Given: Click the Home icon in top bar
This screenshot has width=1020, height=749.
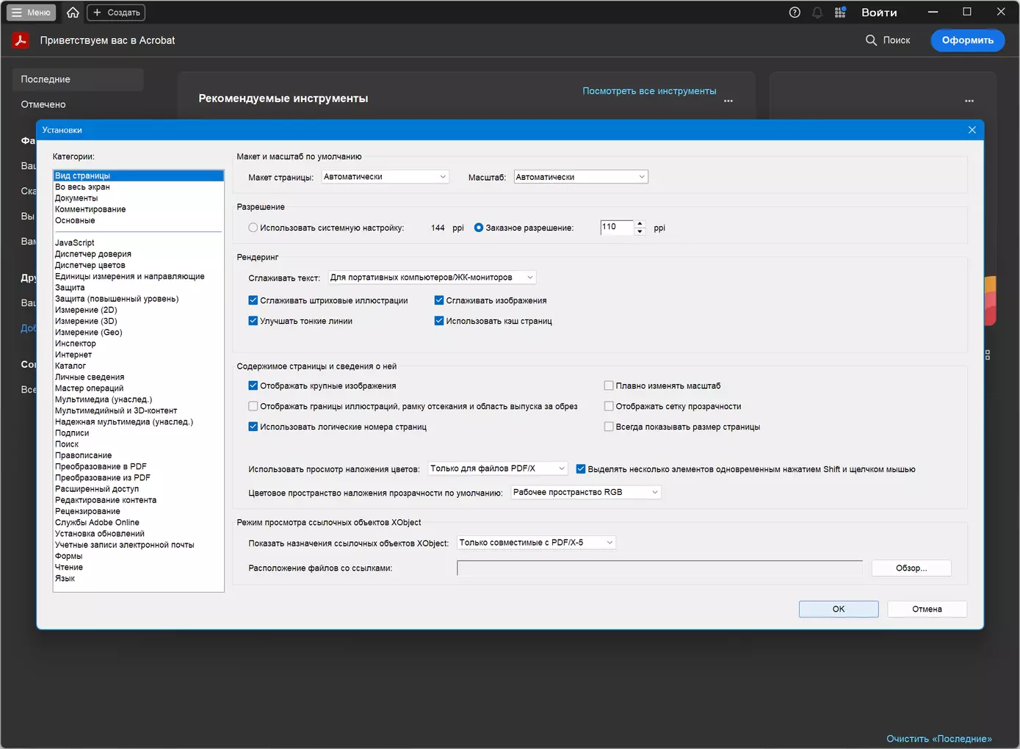Looking at the screenshot, I should point(73,12).
